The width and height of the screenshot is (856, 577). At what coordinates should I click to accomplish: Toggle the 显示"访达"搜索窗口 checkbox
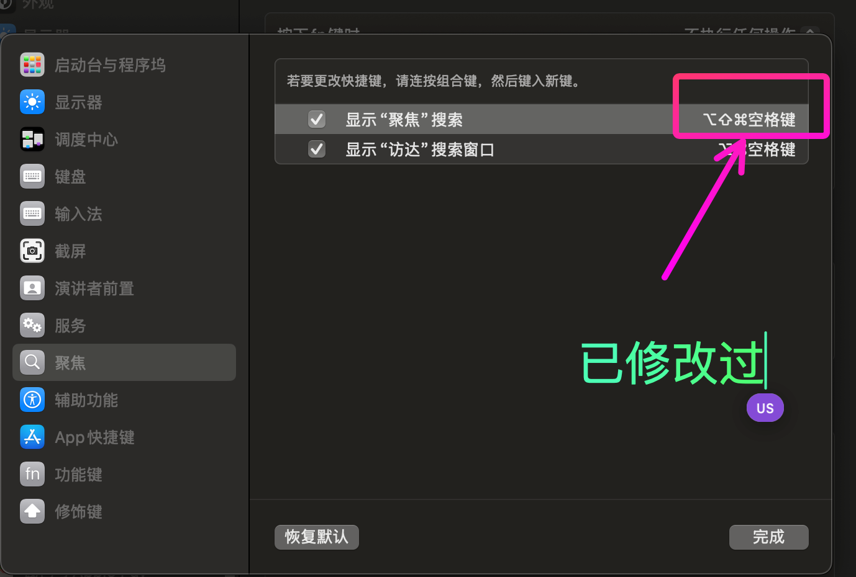click(317, 149)
